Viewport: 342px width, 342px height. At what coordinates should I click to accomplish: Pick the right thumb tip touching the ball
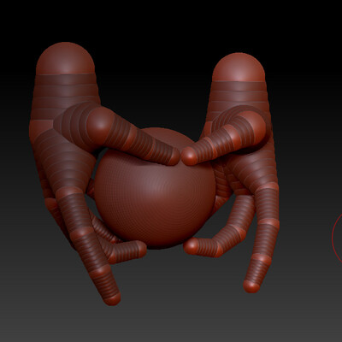point(189,156)
